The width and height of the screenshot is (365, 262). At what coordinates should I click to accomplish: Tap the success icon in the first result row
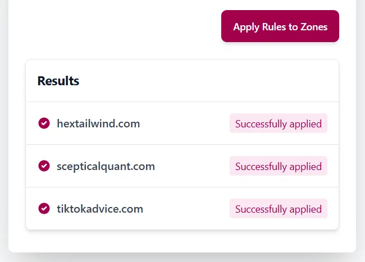pyautogui.click(x=44, y=123)
